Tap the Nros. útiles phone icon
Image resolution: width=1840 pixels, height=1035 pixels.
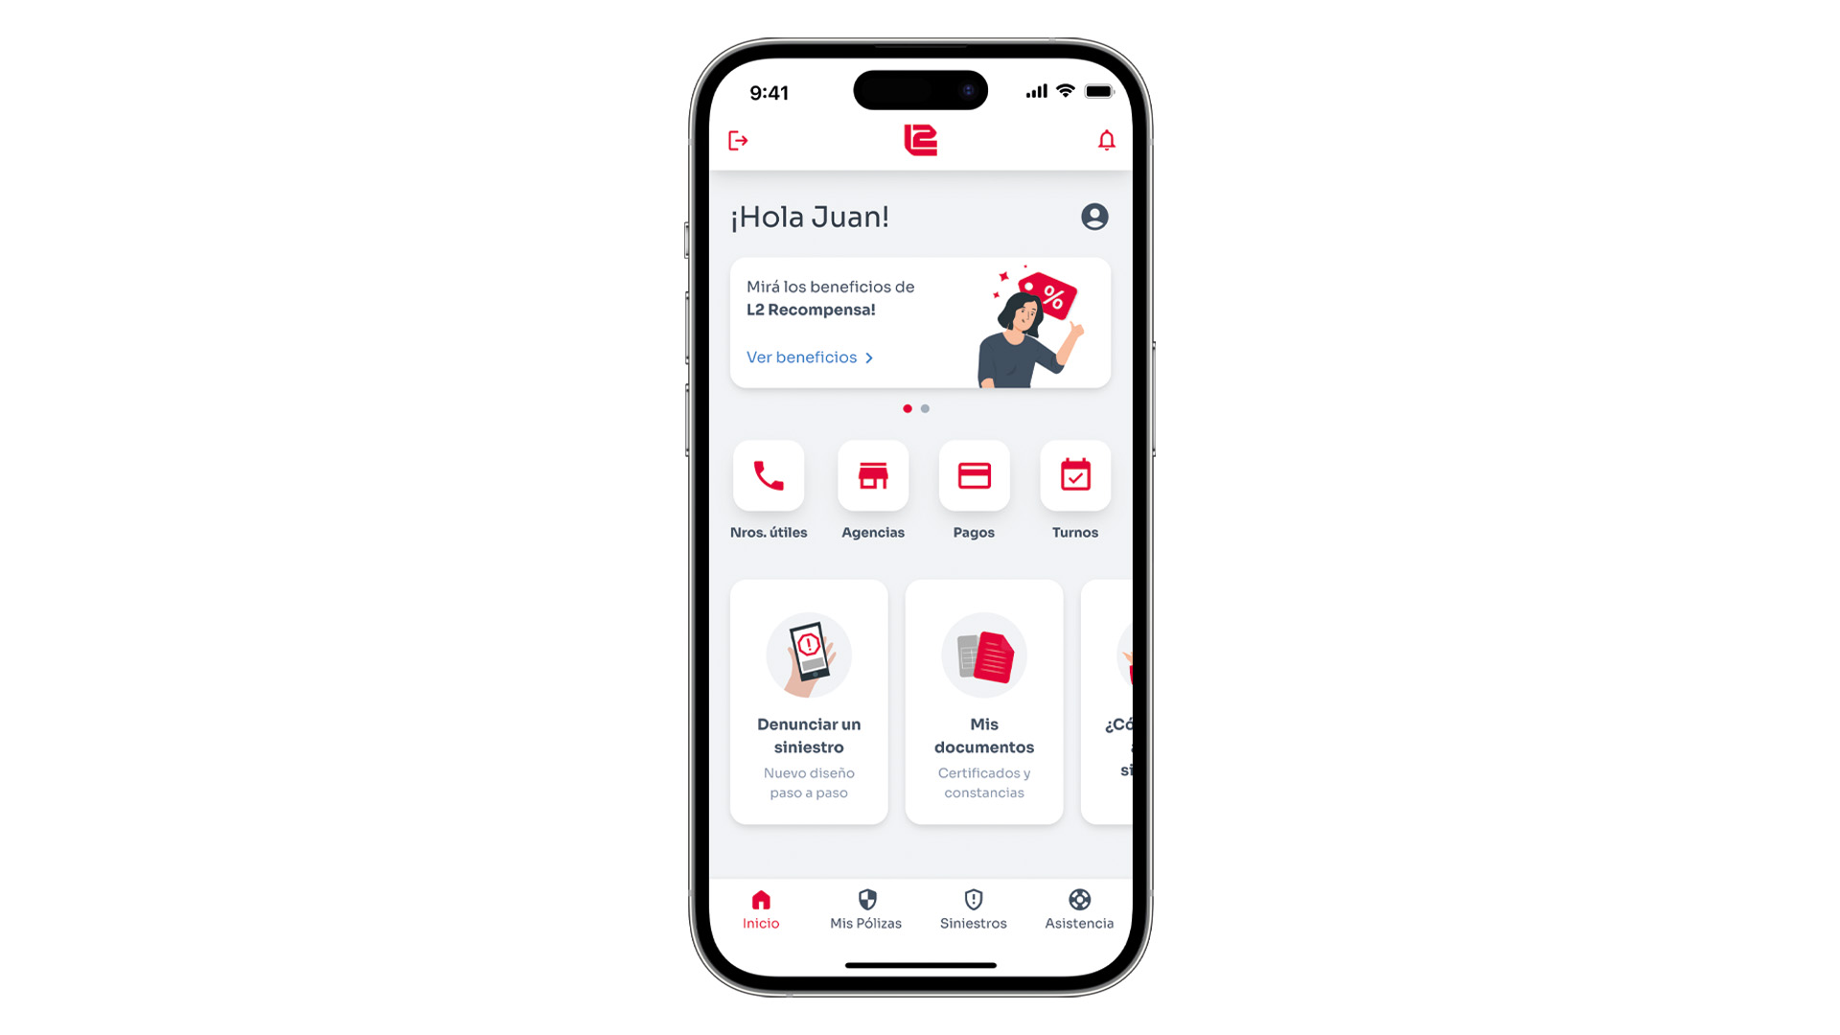[769, 475]
